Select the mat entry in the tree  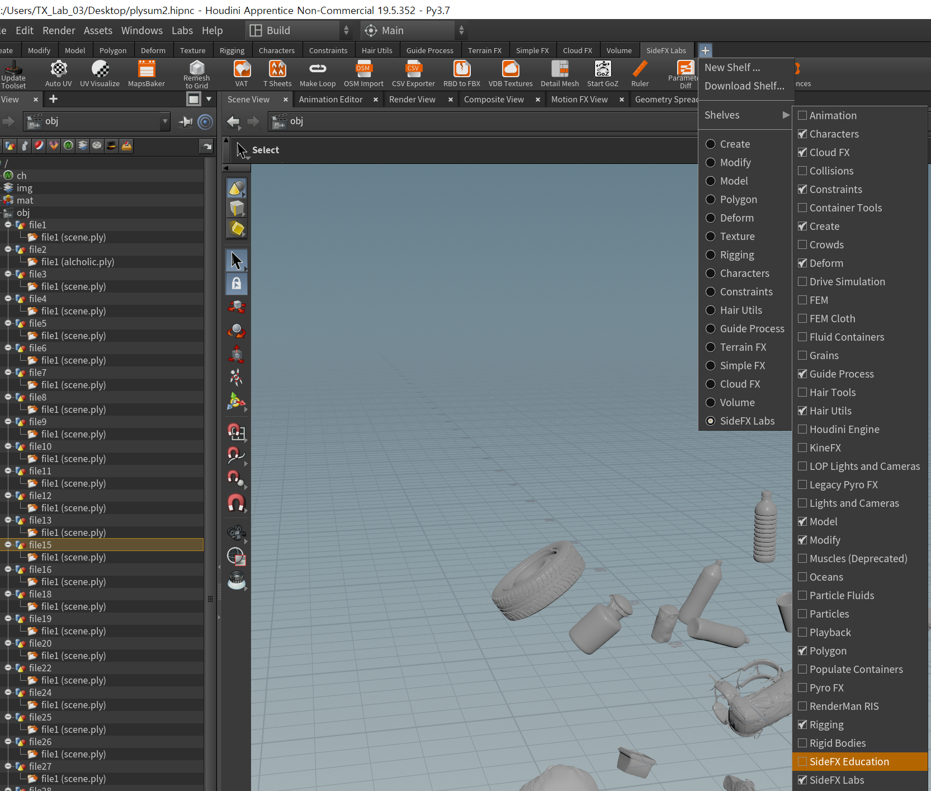click(25, 200)
